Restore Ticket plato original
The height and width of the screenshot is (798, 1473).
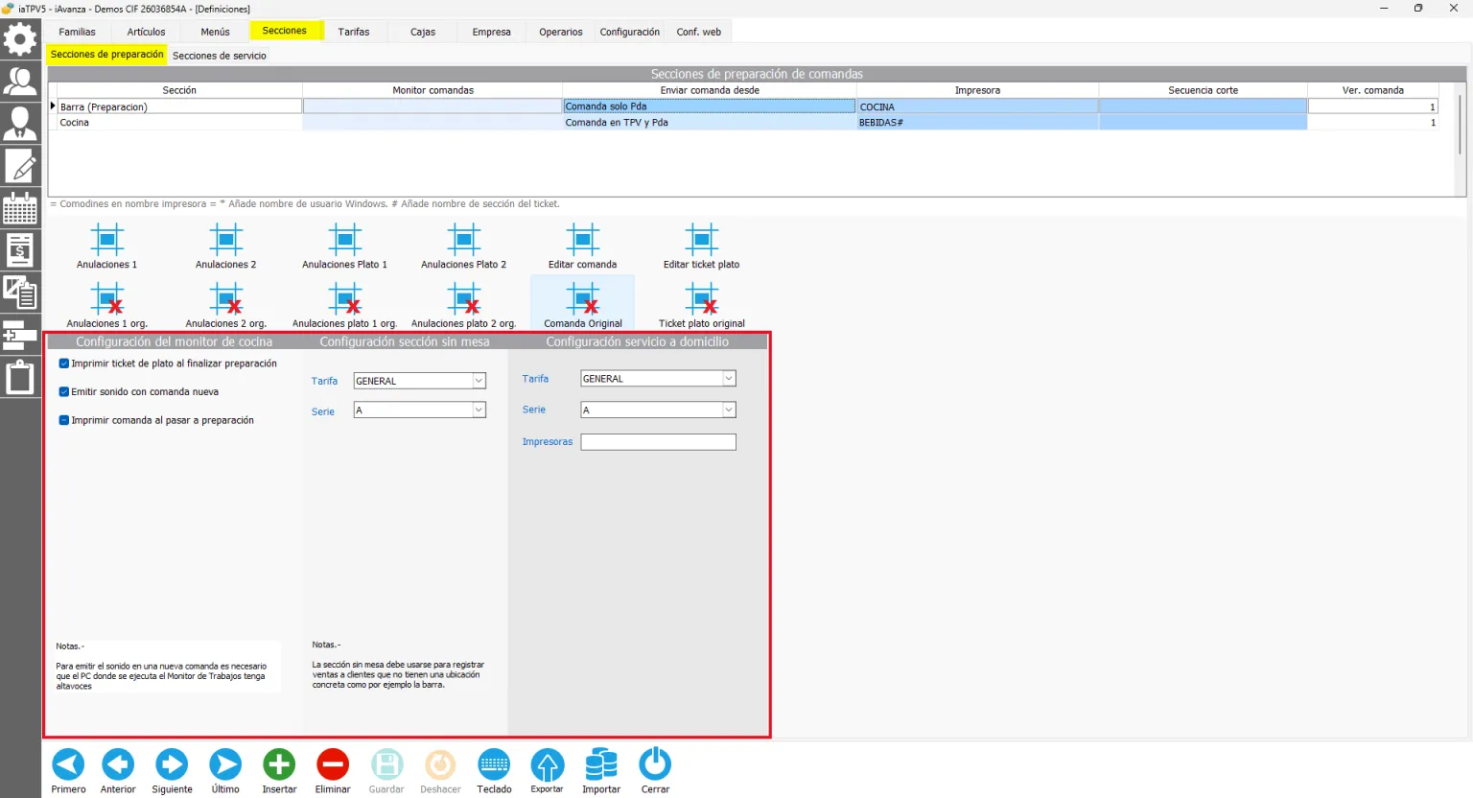click(702, 305)
